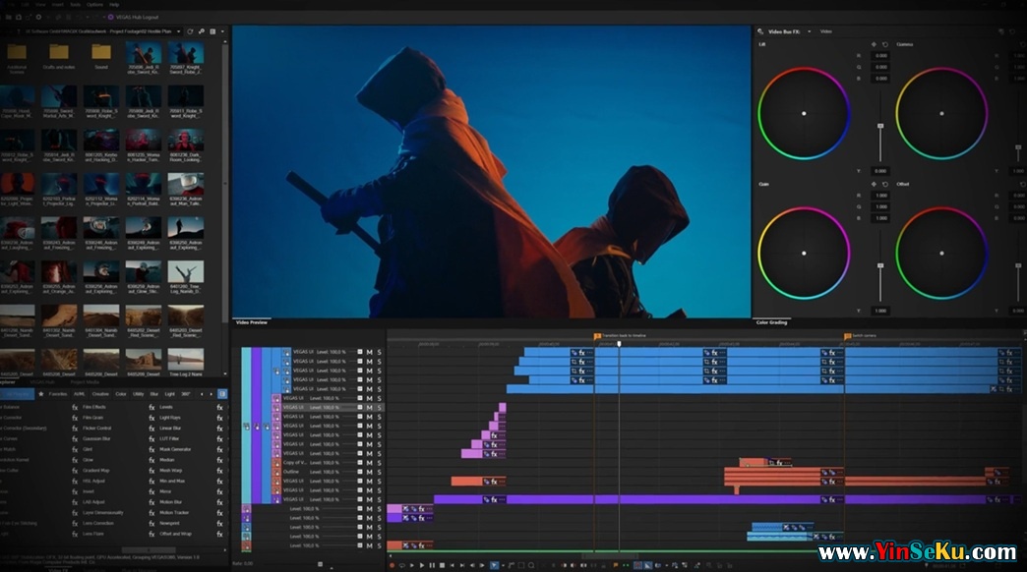Mute the Outline track

tap(369, 472)
